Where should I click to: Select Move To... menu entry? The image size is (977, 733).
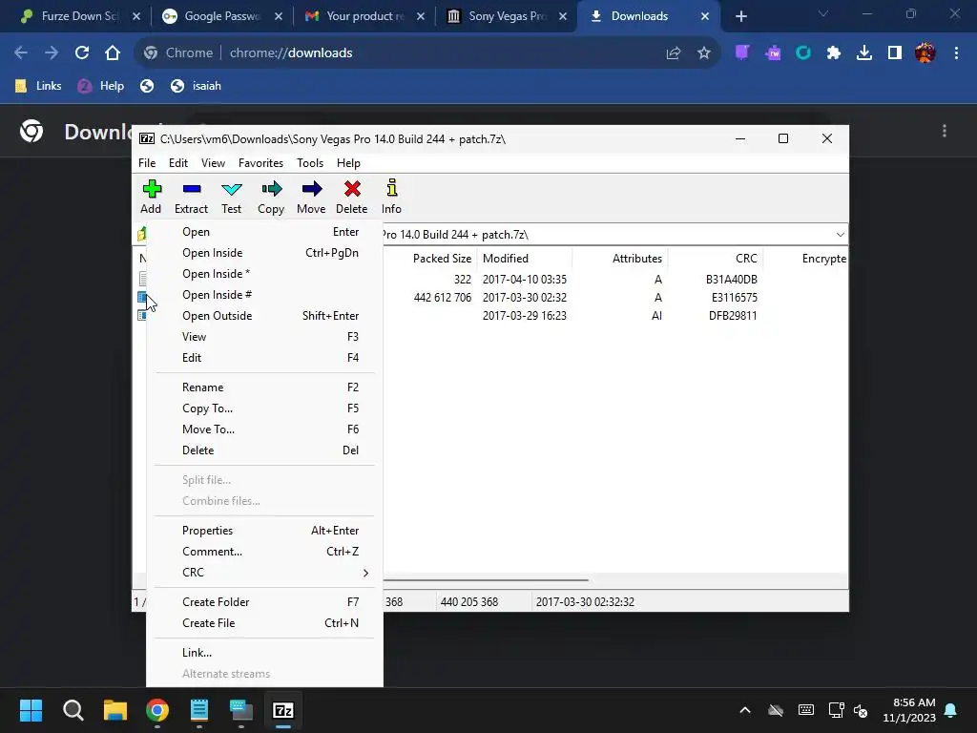(x=265, y=429)
